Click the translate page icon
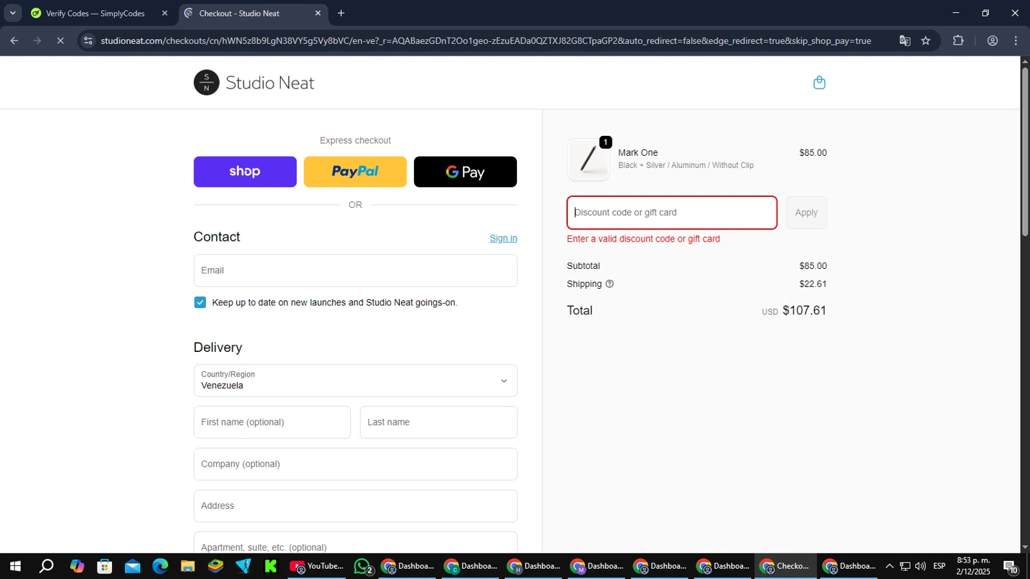 coord(905,40)
